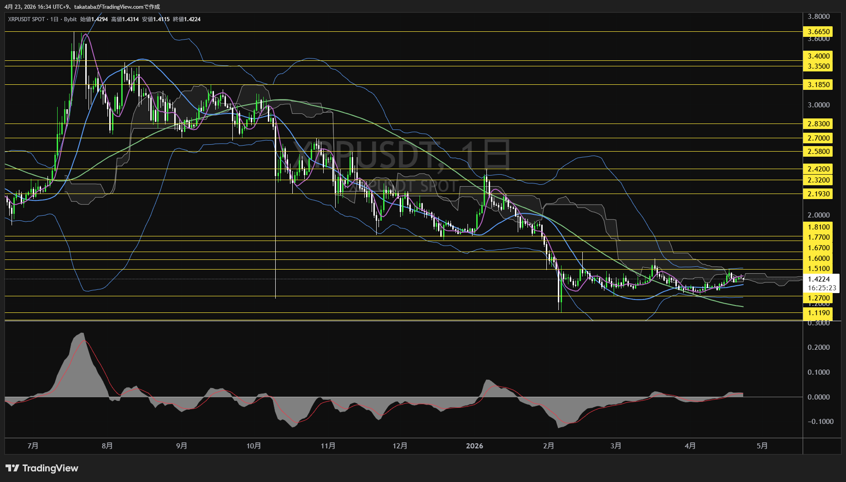The width and height of the screenshot is (846, 482).
Task: Click the 5月 label on time axis
Action: click(762, 446)
